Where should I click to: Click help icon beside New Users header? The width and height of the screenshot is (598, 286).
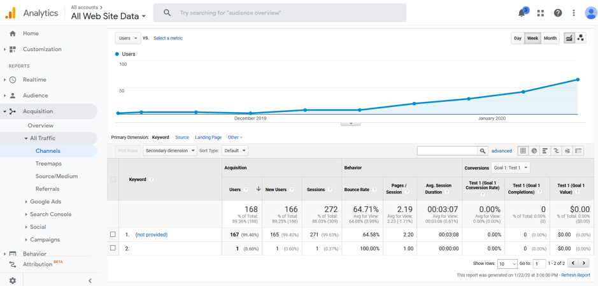(x=292, y=190)
